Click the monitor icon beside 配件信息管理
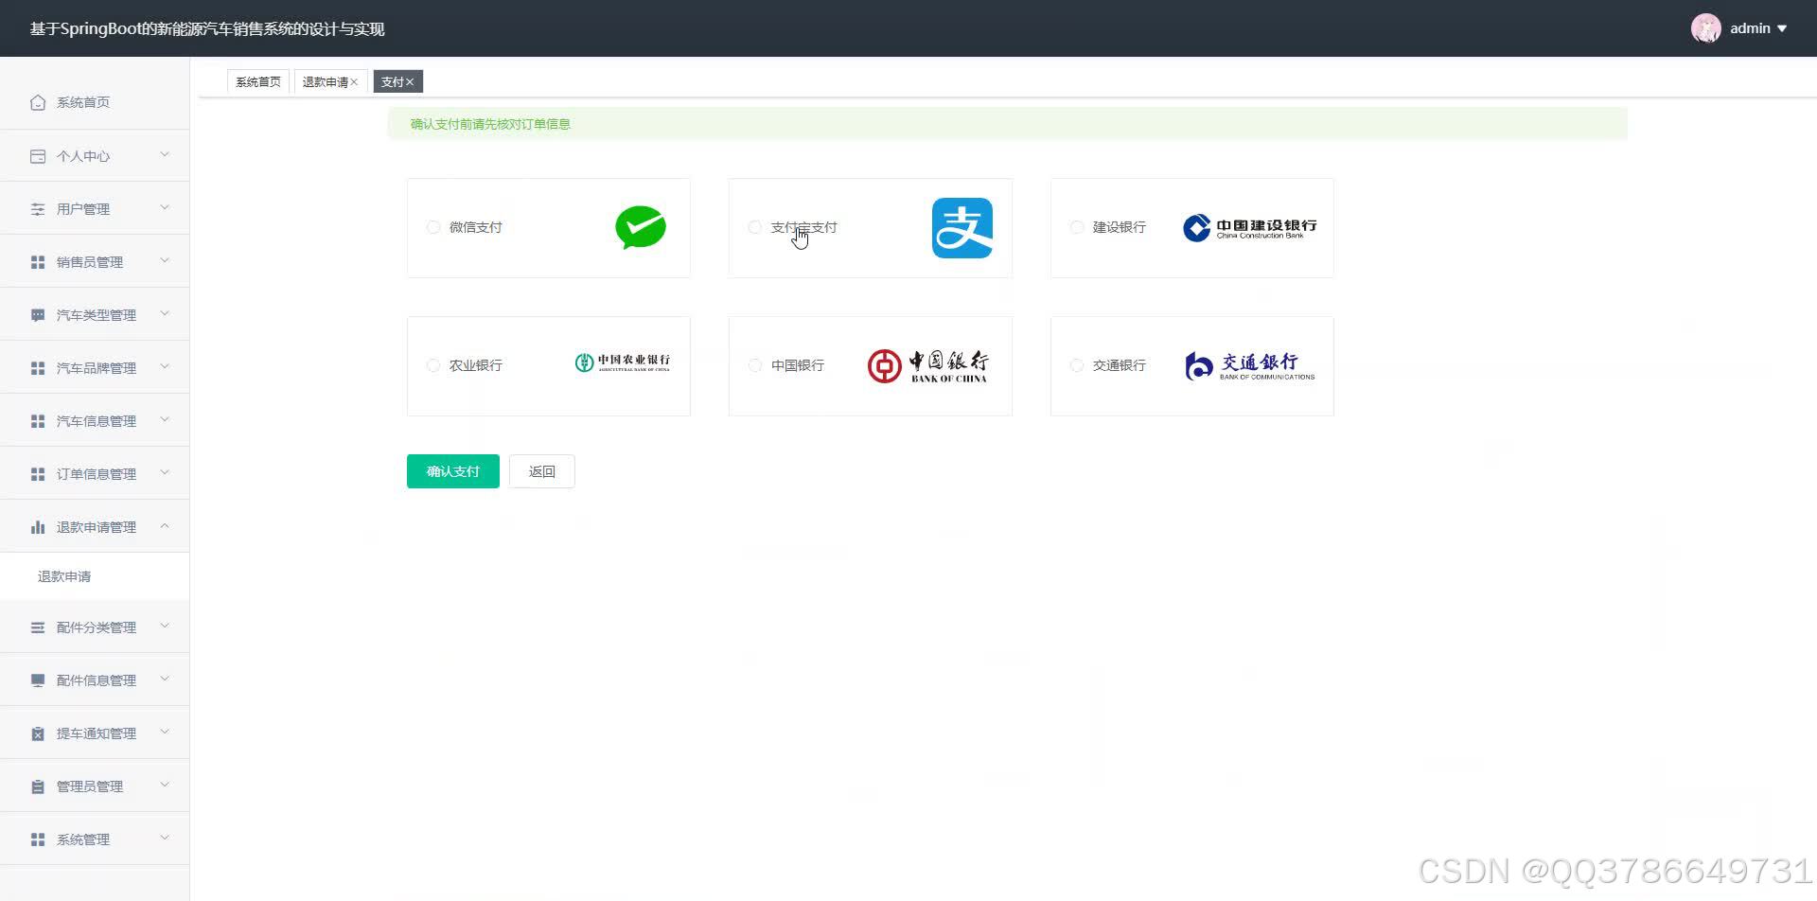 click(38, 680)
